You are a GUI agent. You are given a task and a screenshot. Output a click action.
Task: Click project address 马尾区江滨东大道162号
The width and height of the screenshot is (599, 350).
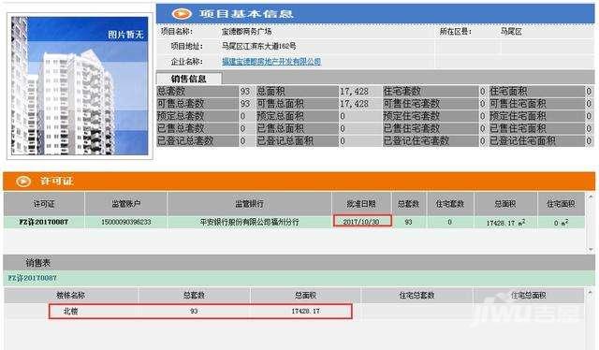click(259, 46)
